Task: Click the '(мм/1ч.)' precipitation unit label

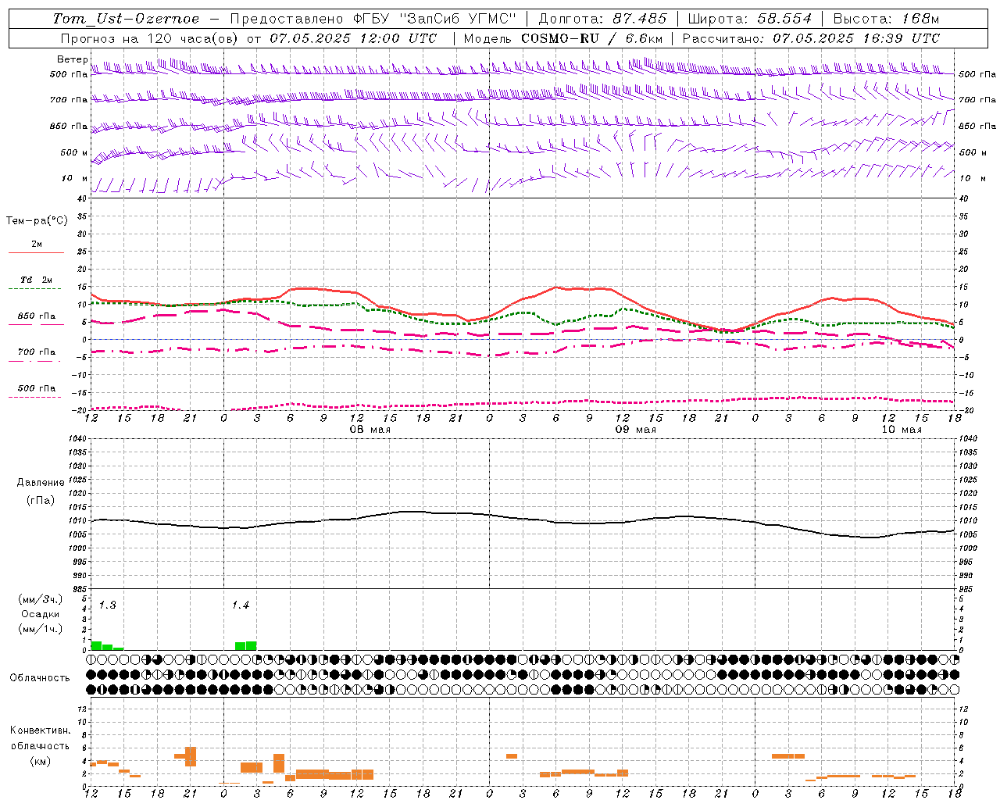Action: (41, 629)
